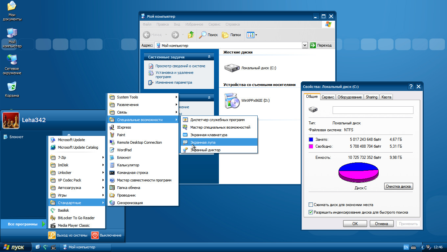The image size is (447, 252).
Task: Open BitLocker To Go Reader
Action: (77, 218)
